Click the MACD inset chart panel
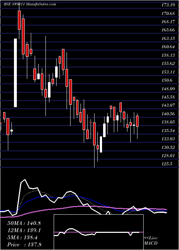 click(98, 232)
